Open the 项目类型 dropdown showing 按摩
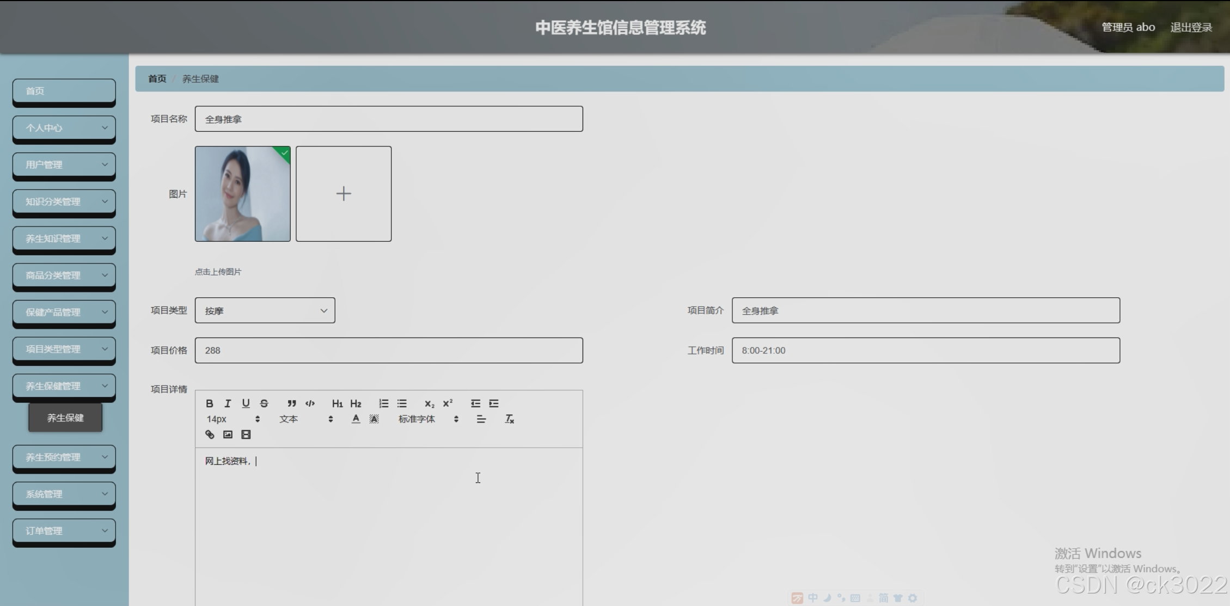This screenshot has height=606, width=1230. pos(265,310)
